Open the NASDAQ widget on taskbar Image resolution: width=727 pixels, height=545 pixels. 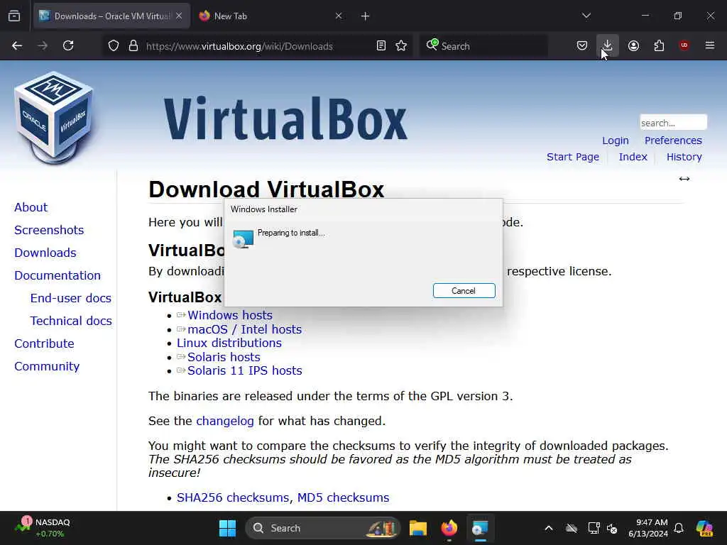[42, 528]
